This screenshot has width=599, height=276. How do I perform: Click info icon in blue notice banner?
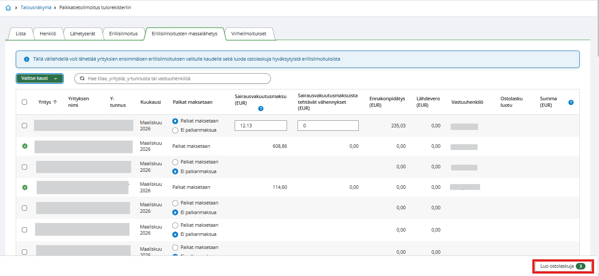click(27, 59)
